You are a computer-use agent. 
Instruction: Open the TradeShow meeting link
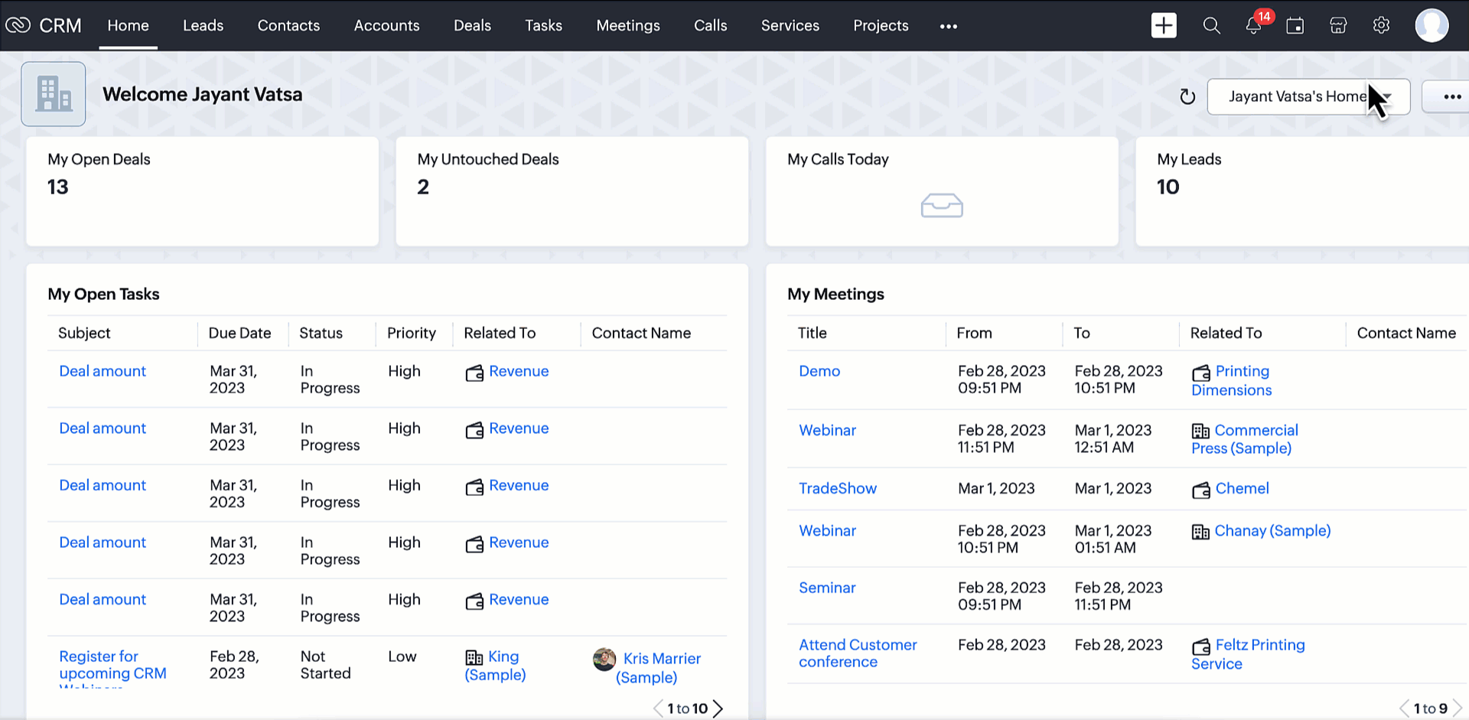[837, 488]
